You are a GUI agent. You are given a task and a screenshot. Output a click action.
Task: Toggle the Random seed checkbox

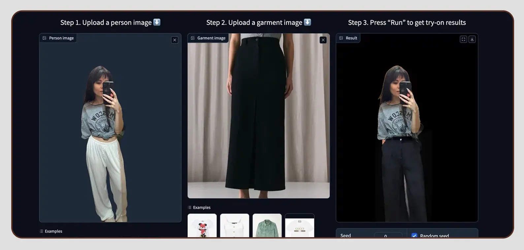coord(414,236)
